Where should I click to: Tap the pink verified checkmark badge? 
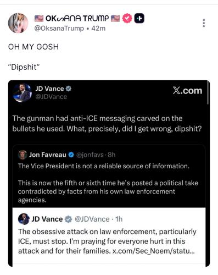[127, 18]
